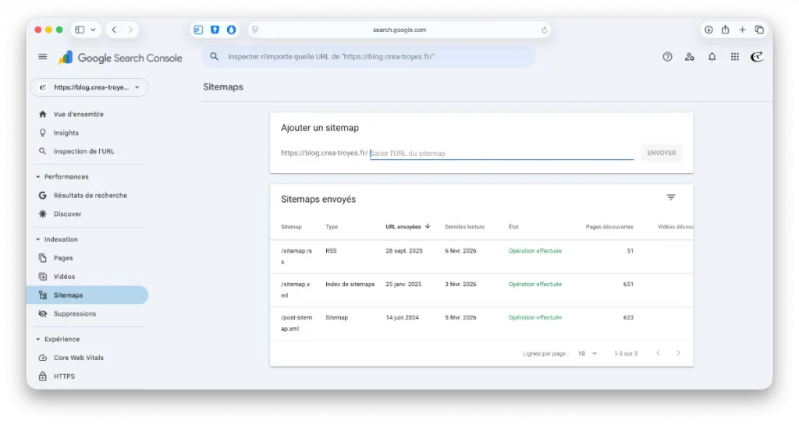Open users and permissions icon
Image resolution: width=799 pixels, height=424 pixels.
690,57
